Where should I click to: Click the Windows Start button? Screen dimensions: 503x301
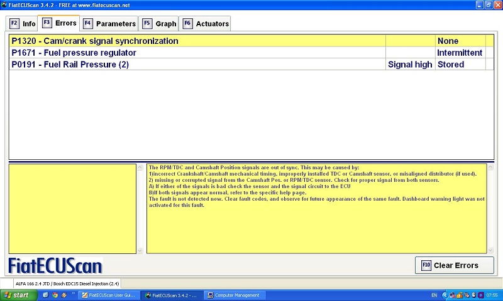click(x=16, y=295)
